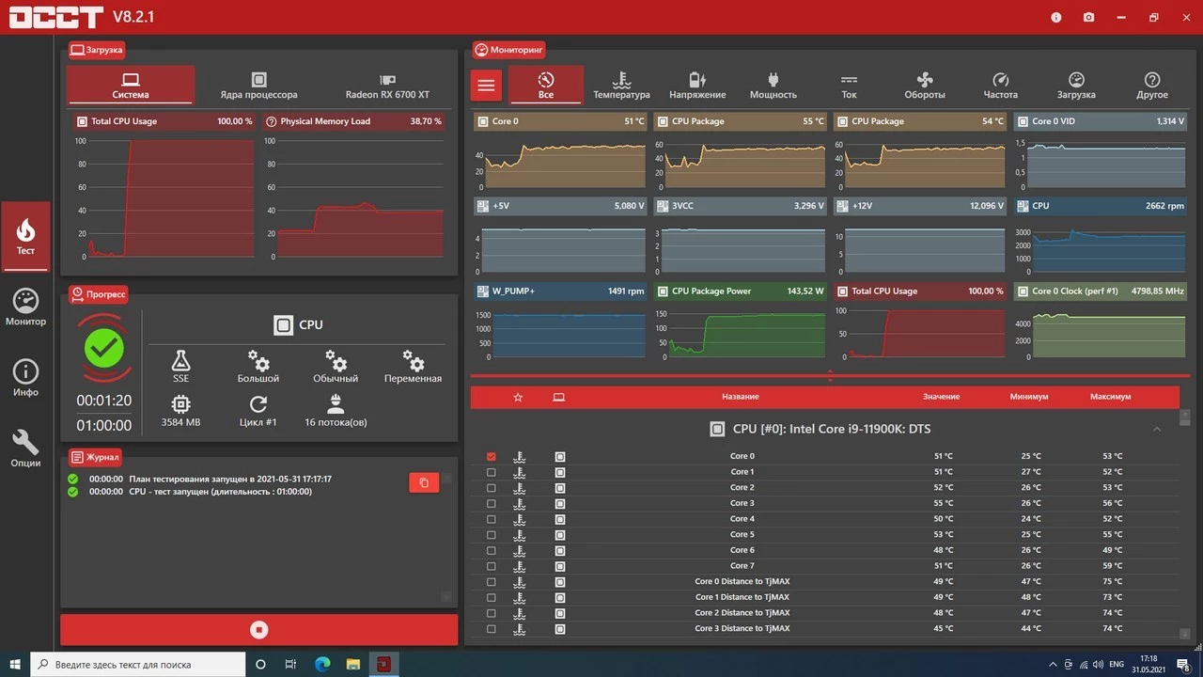
Task: Open the Тест section in sidebar
Action: [25, 237]
